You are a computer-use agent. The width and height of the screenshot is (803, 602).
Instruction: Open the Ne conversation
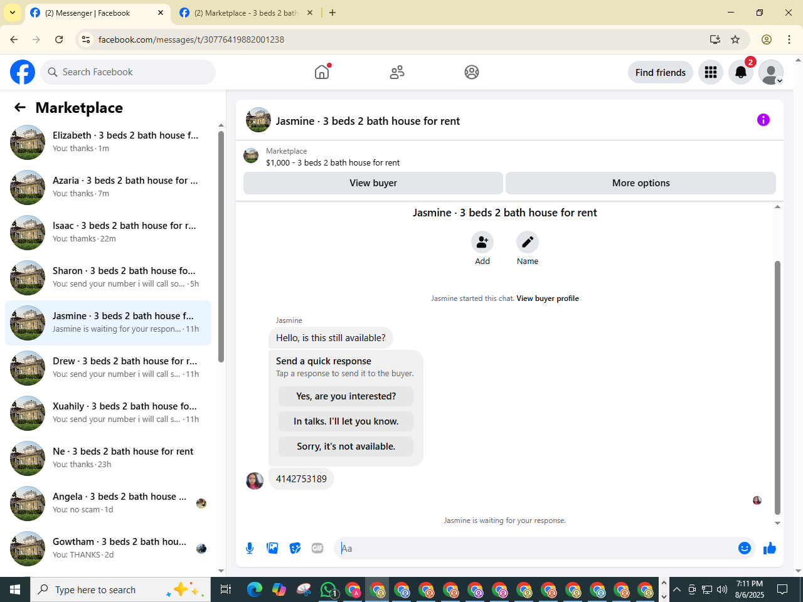pos(108,458)
